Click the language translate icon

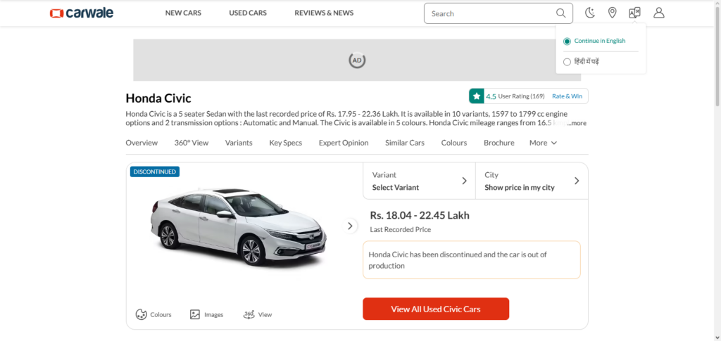[634, 13]
